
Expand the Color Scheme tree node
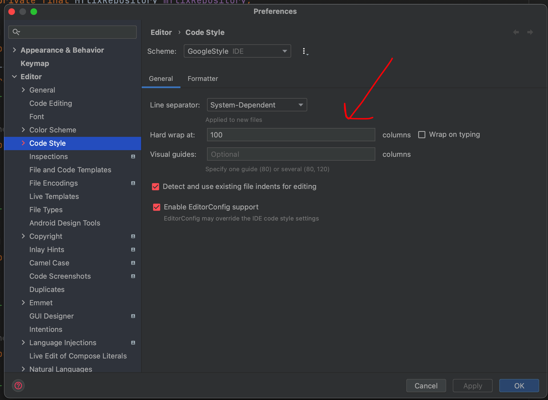(x=23, y=130)
